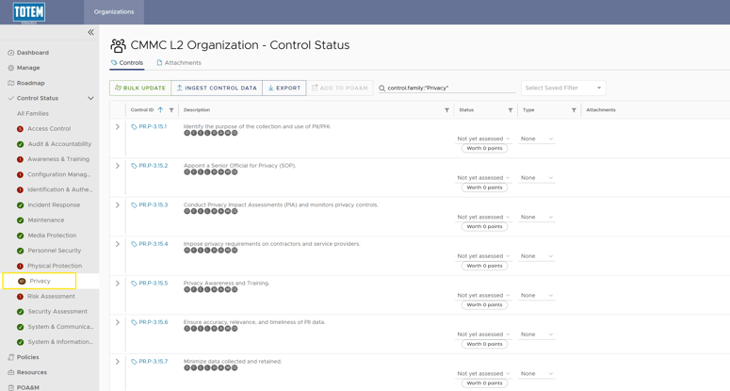Expand row PR.P-3.15.6
The width and height of the screenshot is (730, 391).
click(x=118, y=322)
